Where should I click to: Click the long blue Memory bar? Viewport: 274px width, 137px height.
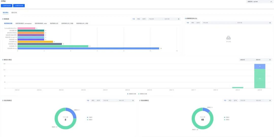[x=89, y=48]
